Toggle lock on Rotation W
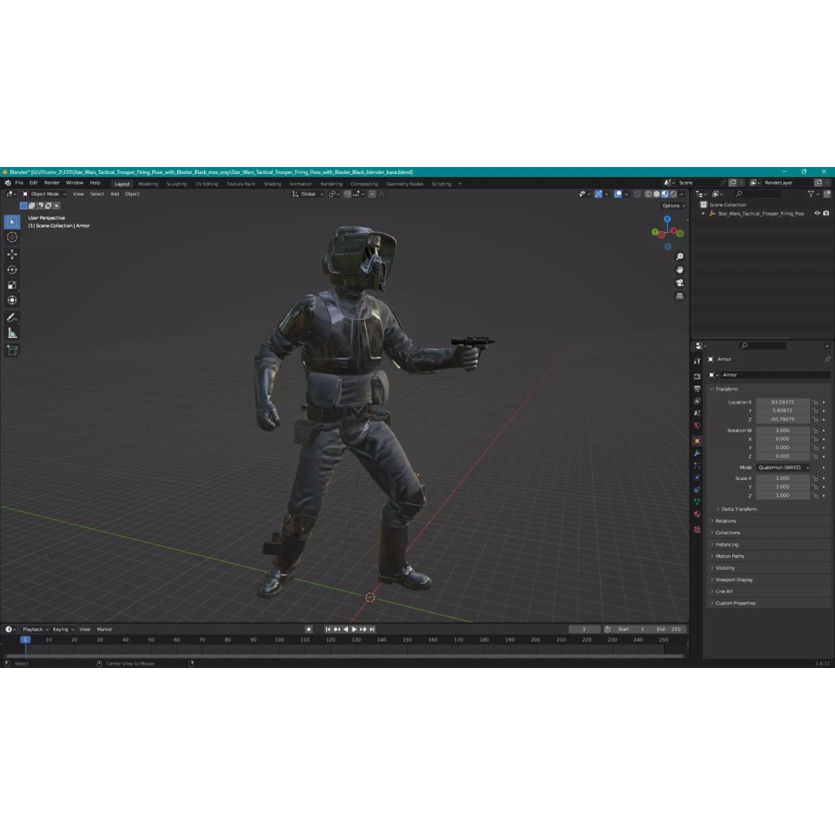The width and height of the screenshot is (835, 835). (x=815, y=431)
